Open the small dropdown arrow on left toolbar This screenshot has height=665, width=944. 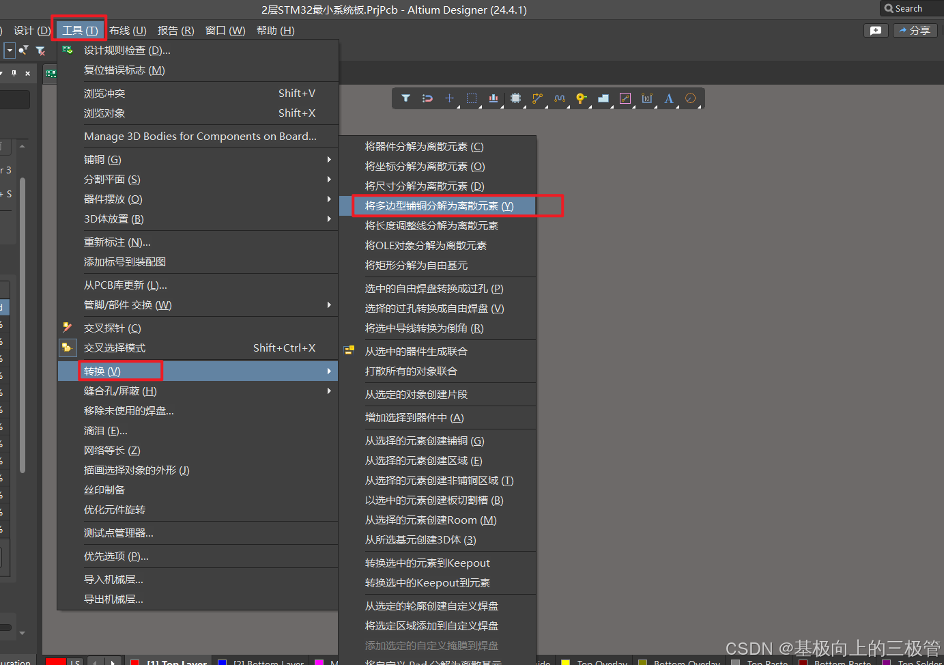click(x=10, y=51)
